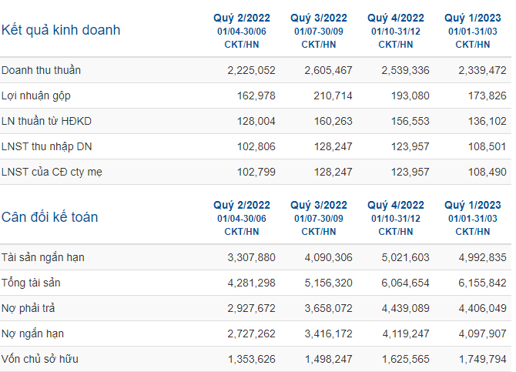
Task: Click the Nợ phải trả row label
Action: coord(28,309)
